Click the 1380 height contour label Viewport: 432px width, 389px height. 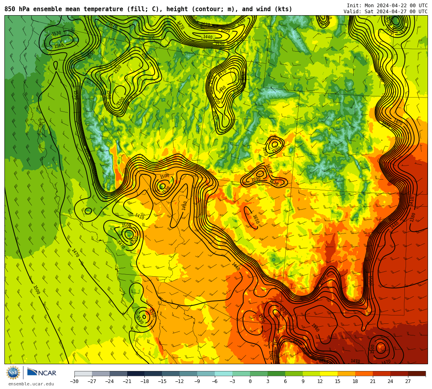pyautogui.click(x=412, y=217)
